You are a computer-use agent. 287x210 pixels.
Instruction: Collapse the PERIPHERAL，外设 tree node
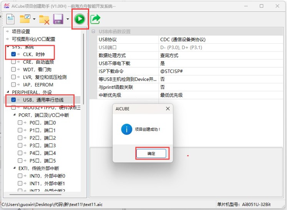click(x=8, y=92)
